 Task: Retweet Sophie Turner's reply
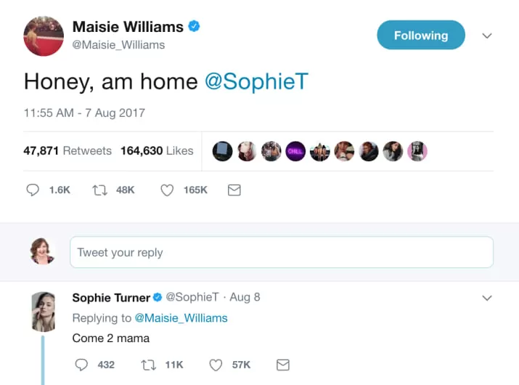[149, 364]
